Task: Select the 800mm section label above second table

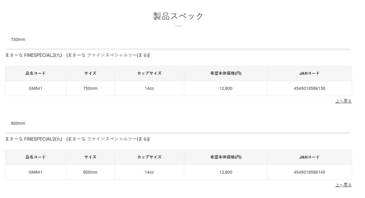Action: (x=18, y=123)
